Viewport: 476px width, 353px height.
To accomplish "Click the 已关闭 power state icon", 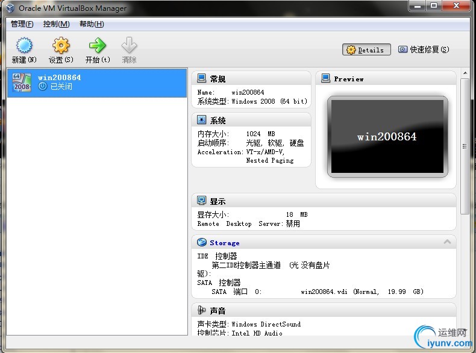I will point(43,87).
